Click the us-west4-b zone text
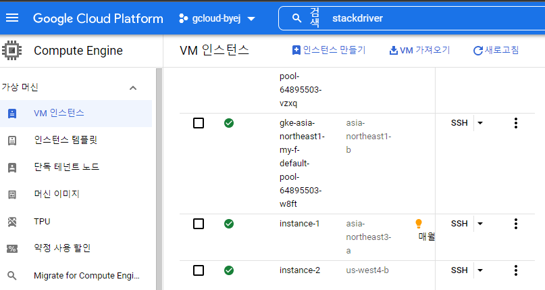Image resolution: width=545 pixels, height=290 pixels. [367, 270]
